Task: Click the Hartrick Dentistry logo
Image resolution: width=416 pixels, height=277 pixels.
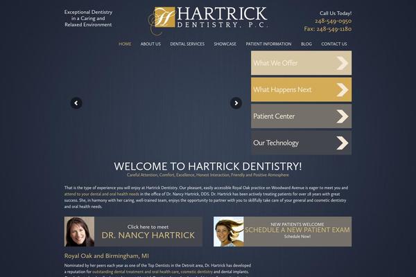Action: point(208,20)
